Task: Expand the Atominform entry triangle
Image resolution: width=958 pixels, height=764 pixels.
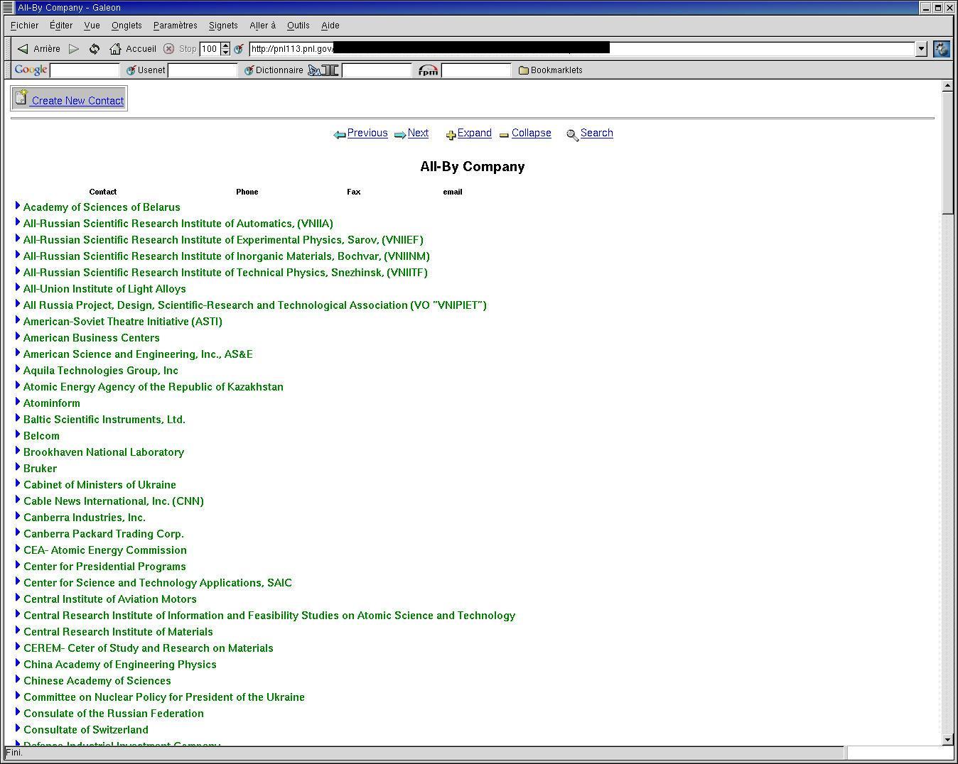Action: pyautogui.click(x=18, y=401)
